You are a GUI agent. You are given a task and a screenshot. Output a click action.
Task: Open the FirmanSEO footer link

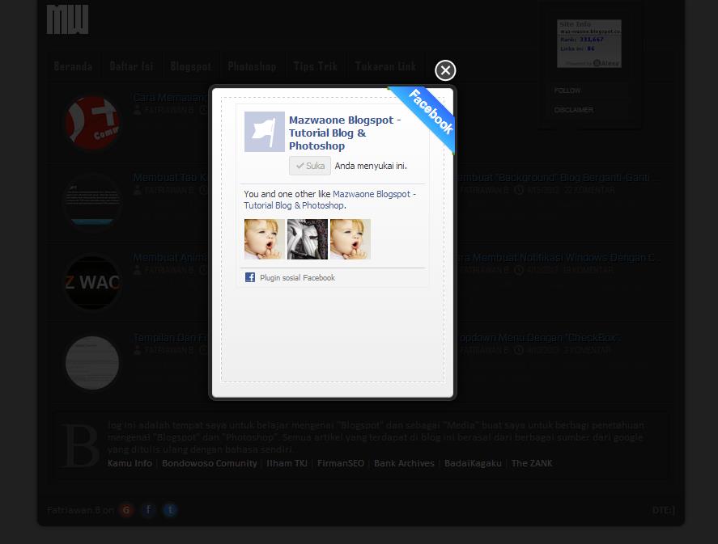341,463
